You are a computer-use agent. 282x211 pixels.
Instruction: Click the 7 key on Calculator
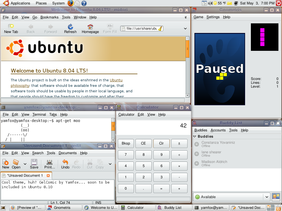coord(126,155)
